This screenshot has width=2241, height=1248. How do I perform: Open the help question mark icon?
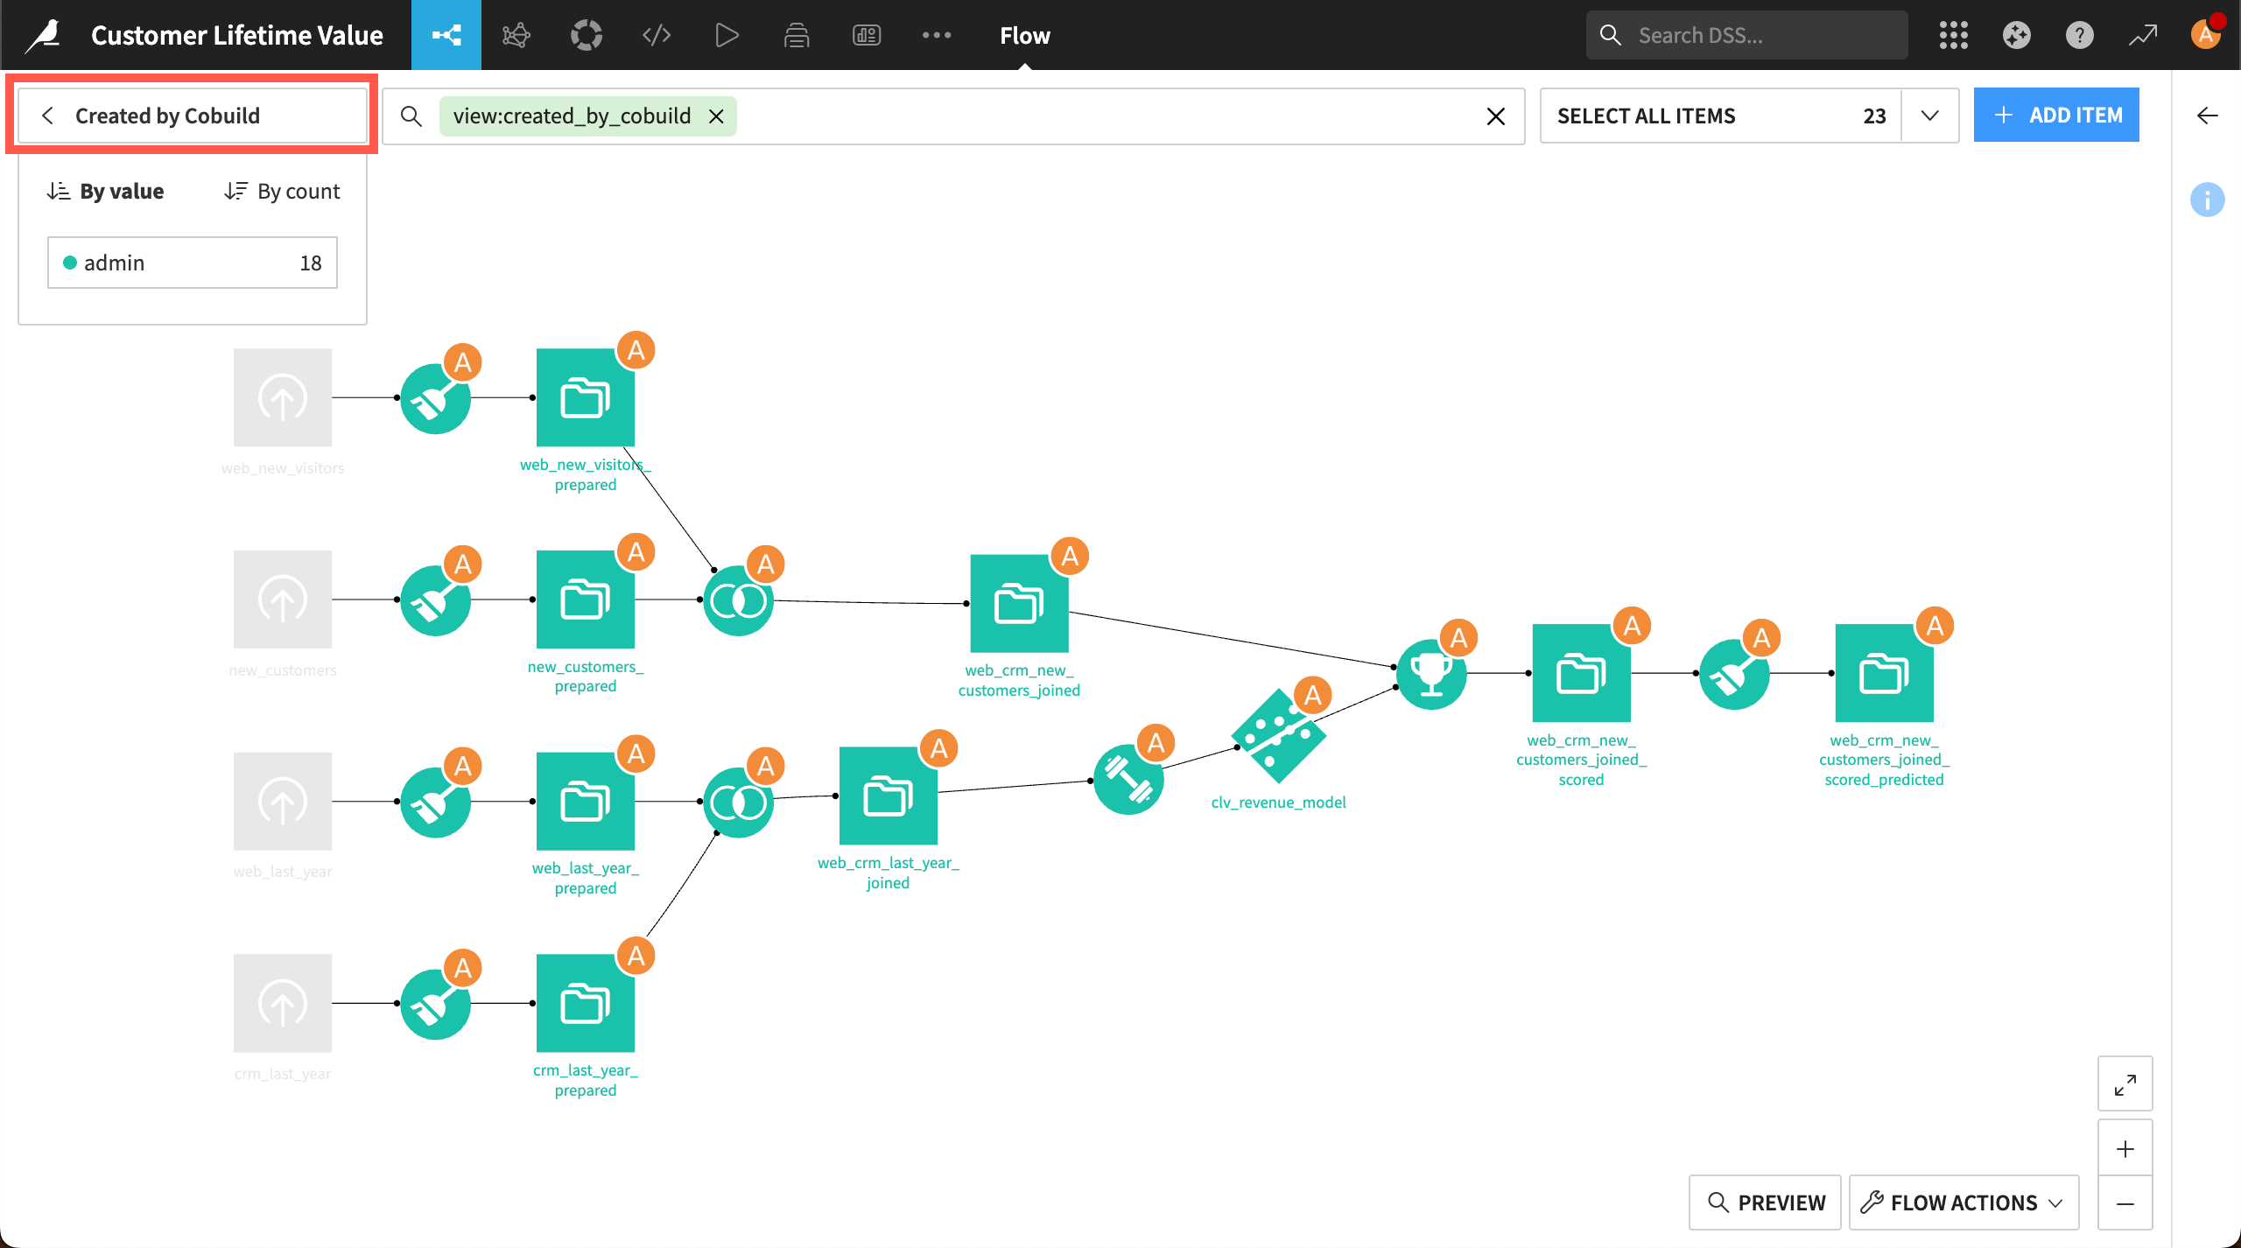2080,35
